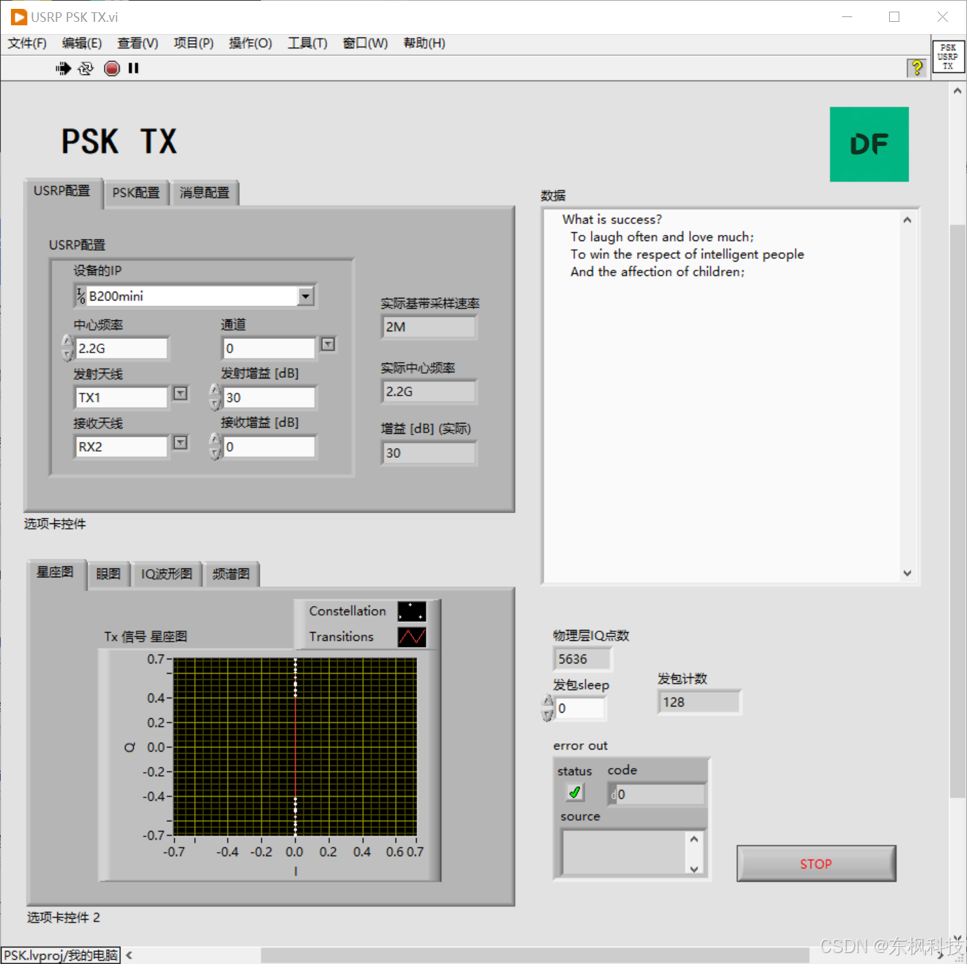The image size is (967, 964).
Task: Click the 数据 text box scroll up arrow
Action: coord(907,220)
